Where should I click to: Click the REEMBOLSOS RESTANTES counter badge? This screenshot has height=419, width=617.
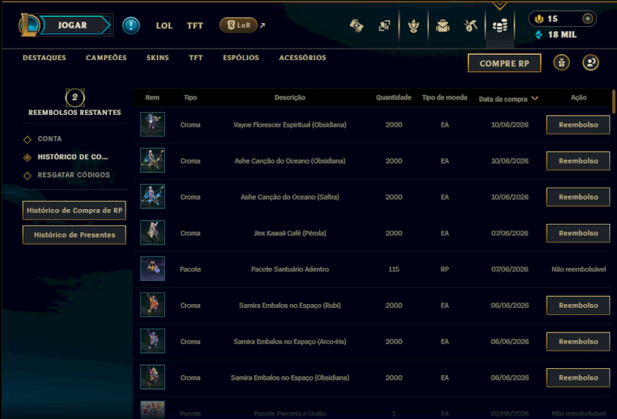(75, 98)
